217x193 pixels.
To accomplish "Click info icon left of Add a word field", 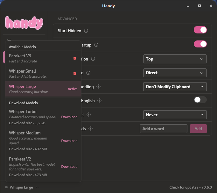I will pos(91,129).
